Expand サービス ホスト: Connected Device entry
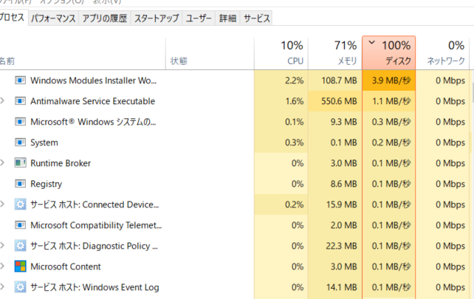 click(x=2, y=204)
